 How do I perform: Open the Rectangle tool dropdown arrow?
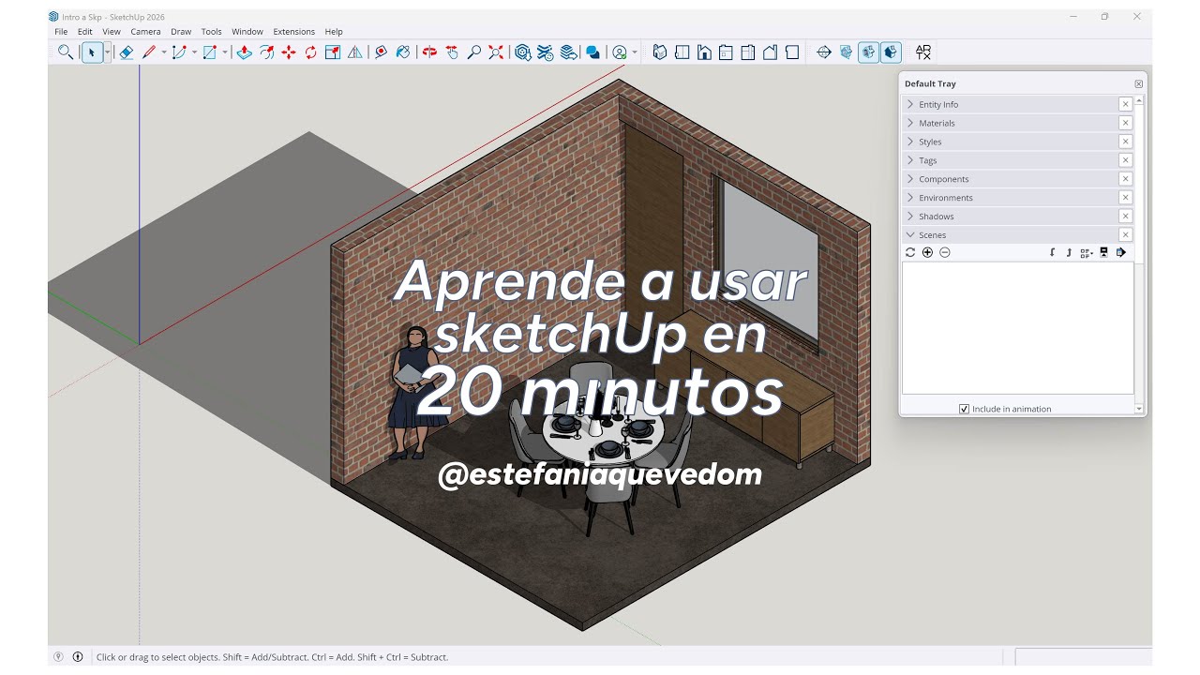[225, 52]
